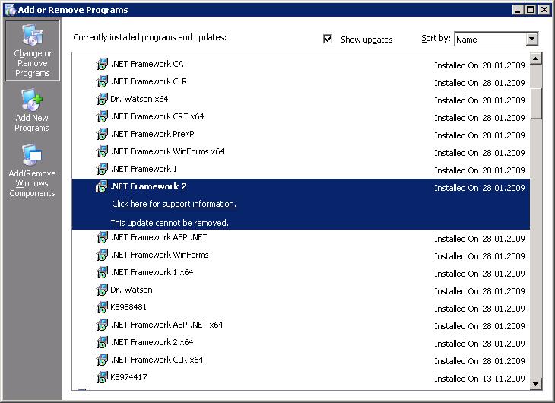This screenshot has height=403, width=555.
Task: Click the scrollbar up arrow
Action: click(x=536, y=59)
